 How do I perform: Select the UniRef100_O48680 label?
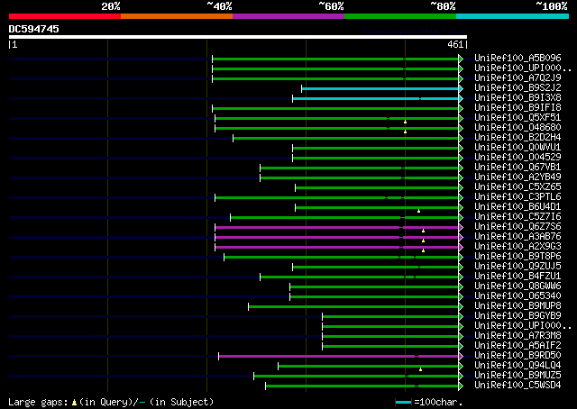click(x=517, y=128)
